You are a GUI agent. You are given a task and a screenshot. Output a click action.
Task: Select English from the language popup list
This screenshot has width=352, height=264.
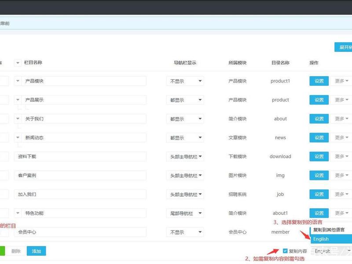point(331,239)
